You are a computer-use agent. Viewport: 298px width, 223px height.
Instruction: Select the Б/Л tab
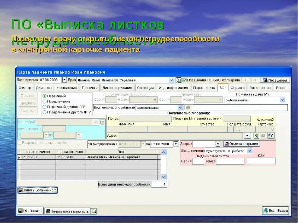coord(223,87)
